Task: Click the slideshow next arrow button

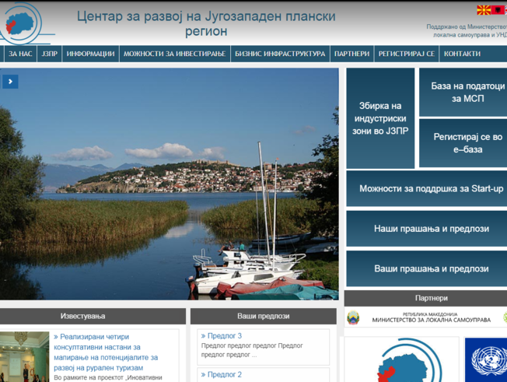Action: tap(10, 82)
